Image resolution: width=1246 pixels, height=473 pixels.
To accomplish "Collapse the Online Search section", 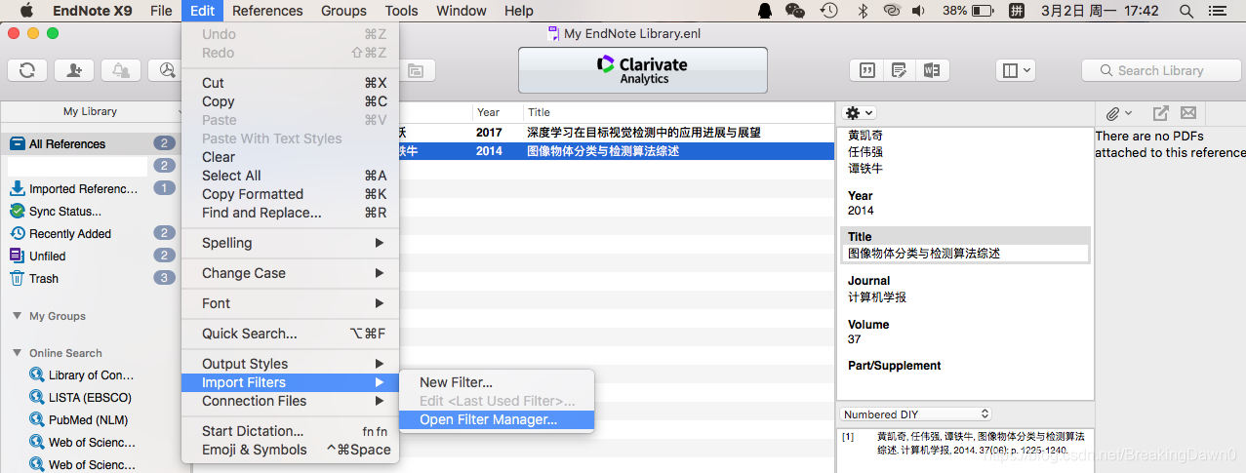I will point(18,353).
